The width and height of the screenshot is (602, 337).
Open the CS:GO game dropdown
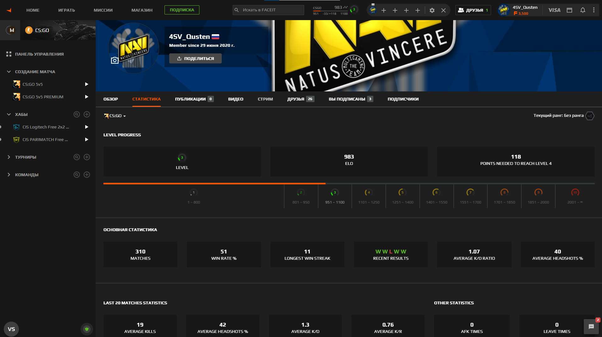click(x=115, y=116)
